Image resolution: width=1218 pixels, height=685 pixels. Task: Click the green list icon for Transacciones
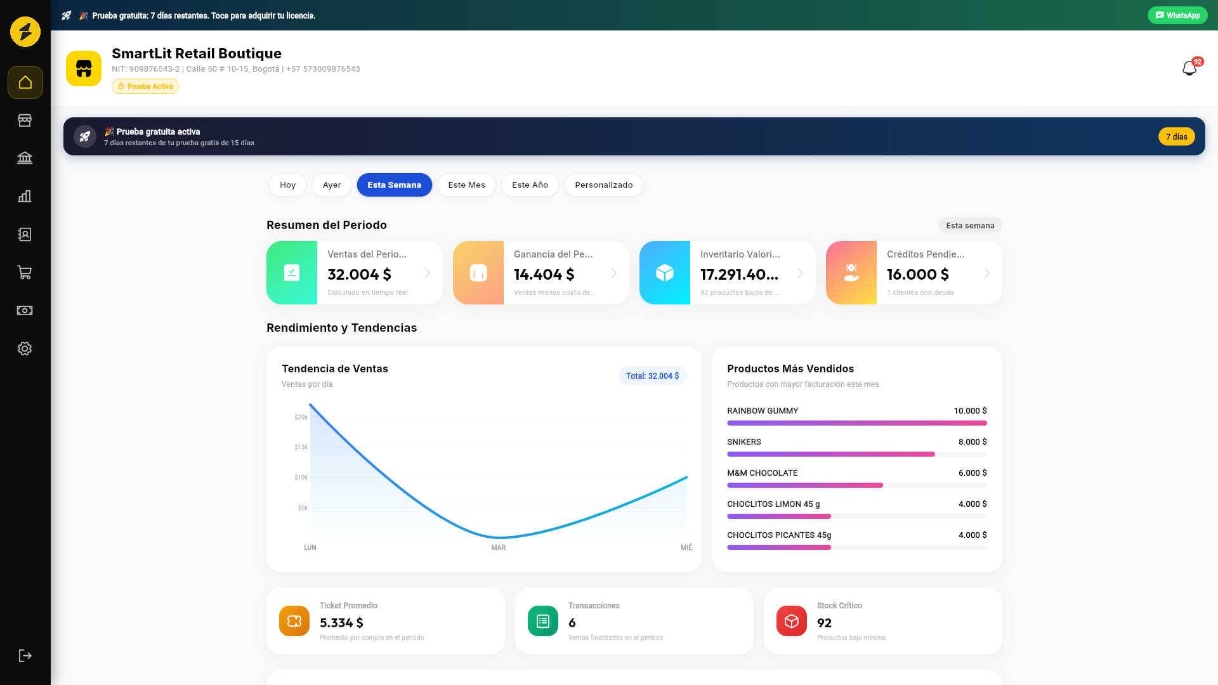(x=543, y=621)
